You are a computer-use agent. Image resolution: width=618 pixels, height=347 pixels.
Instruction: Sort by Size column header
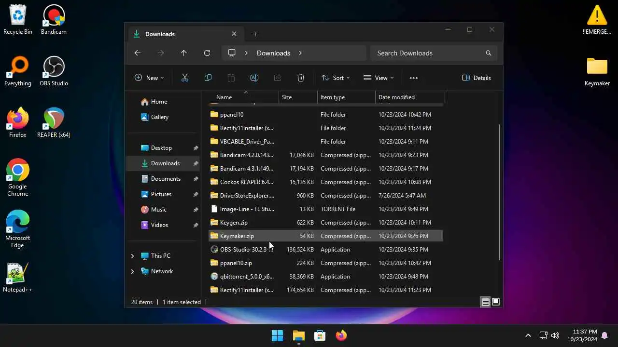298,97
